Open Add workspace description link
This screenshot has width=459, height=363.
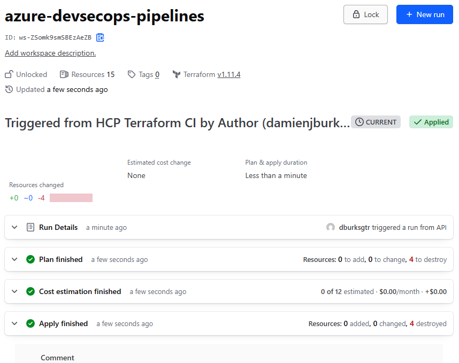[x=50, y=53]
